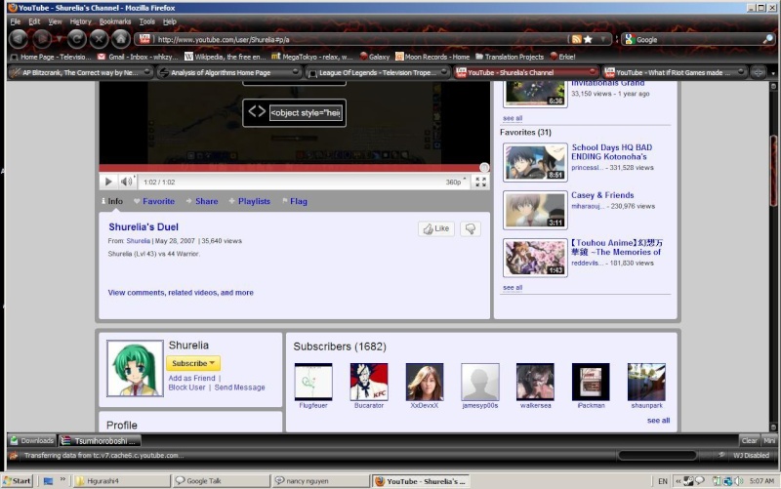
Task: Open subscriber iPackman's avatar
Action: click(x=591, y=382)
